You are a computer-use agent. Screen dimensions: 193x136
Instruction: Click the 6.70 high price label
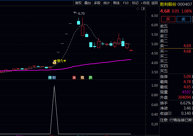coord(81,14)
